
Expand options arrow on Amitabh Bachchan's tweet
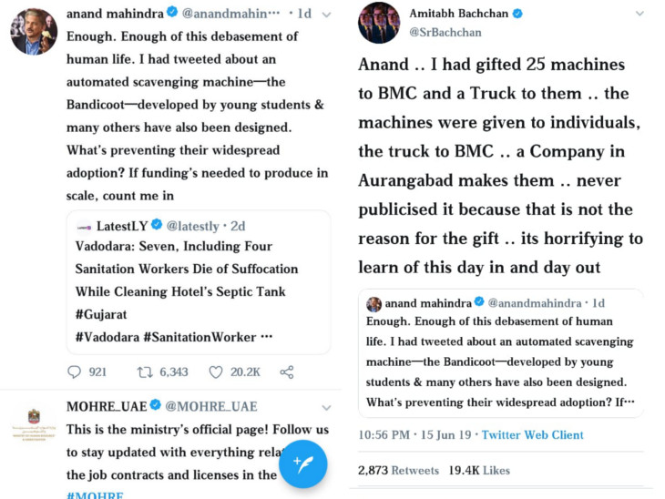pyautogui.click(x=639, y=15)
